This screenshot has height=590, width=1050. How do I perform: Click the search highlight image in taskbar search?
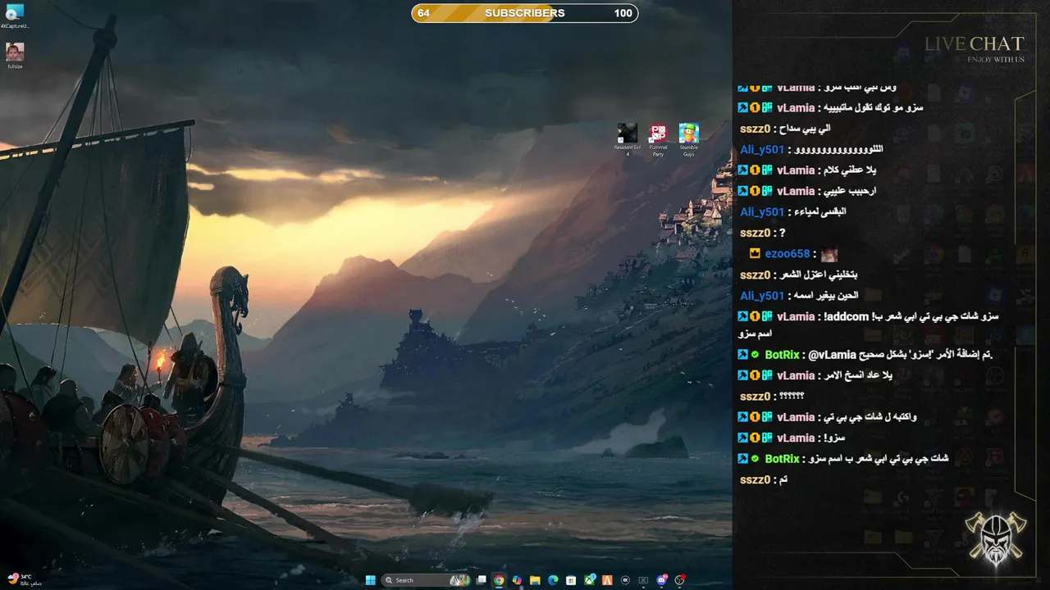click(x=460, y=580)
